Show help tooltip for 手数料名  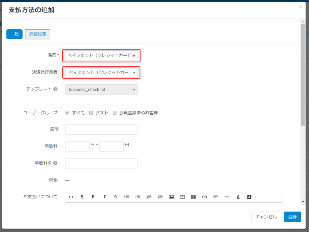tap(55, 163)
